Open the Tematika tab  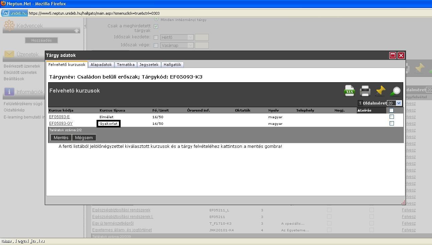(x=126, y=65)
